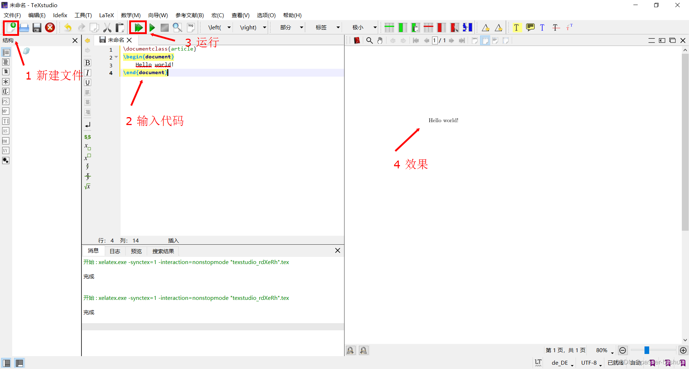Copy the selection with the copy icon

coord(94,28)
